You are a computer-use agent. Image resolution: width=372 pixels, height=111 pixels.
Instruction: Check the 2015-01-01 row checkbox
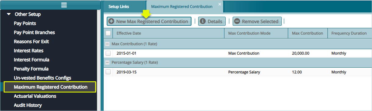tap(108, 53)
